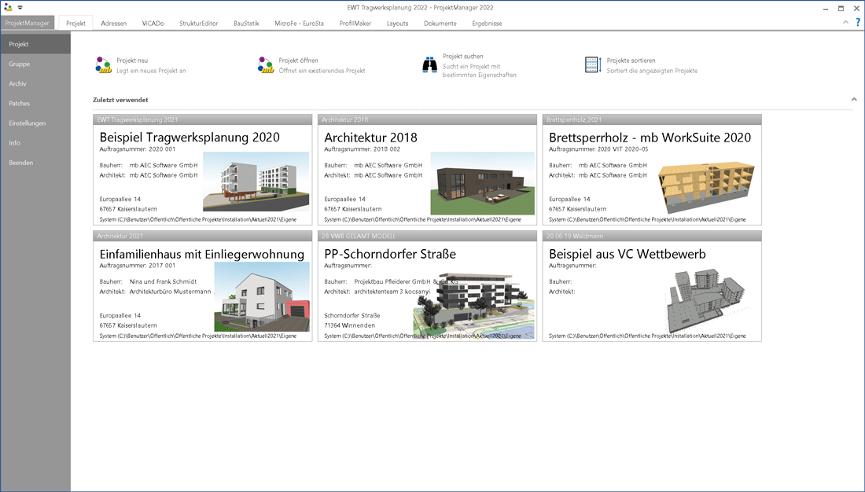The width and height of the screenshot is (865, 492).
Task: Click the Einfamilienhaus house thumbnail
Action: click(262, 296)
